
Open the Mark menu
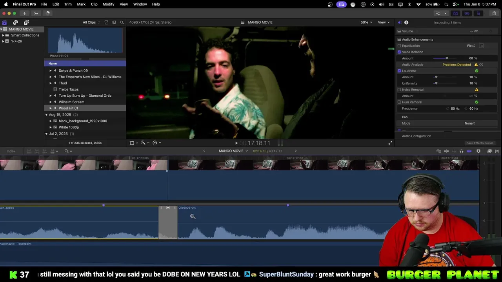(81, 4)
